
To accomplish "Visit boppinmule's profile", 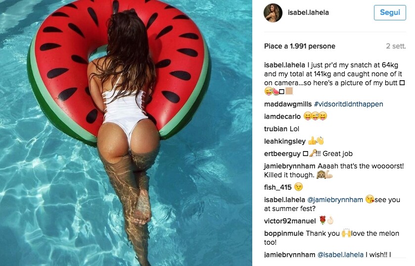I will pyautogui.click(x=284, y=233).
